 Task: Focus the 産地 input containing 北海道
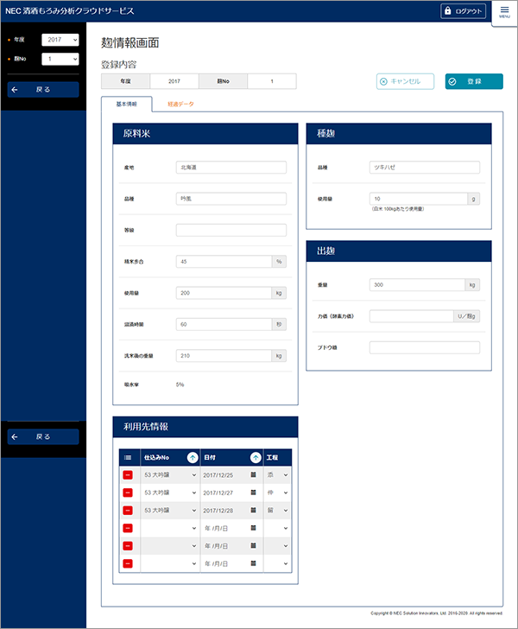231,168
